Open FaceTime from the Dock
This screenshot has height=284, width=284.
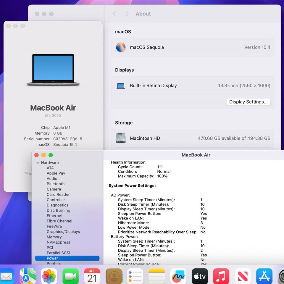[x=71, y=276]
